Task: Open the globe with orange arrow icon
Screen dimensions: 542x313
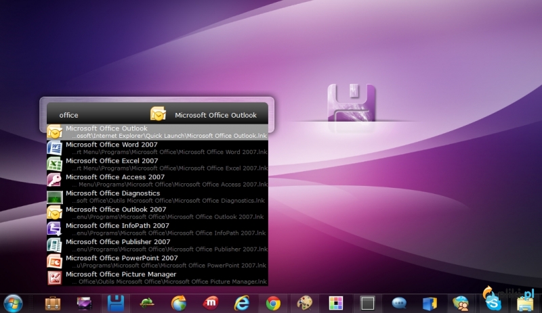Action: [x=179, y=304]
